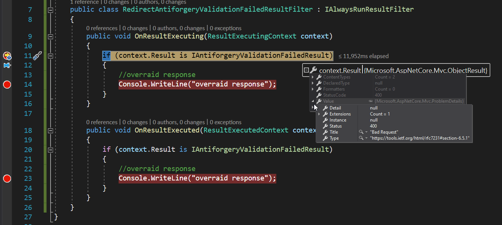Click the "0 exceptions" CodeLens link
The height and width of the screenshot is (225, 502).
coord(226,28)
